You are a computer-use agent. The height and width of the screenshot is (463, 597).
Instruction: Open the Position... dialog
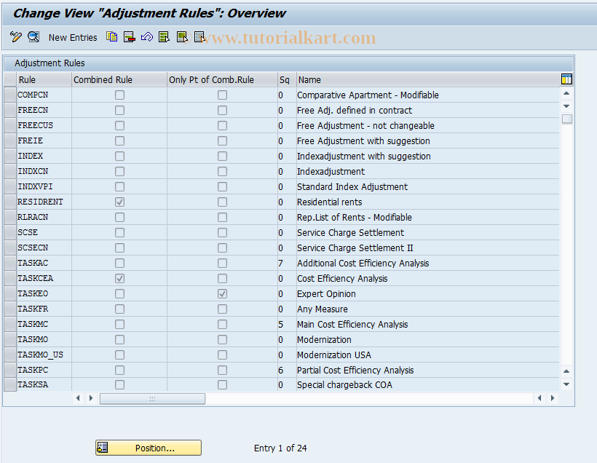[x=149, y=448]
